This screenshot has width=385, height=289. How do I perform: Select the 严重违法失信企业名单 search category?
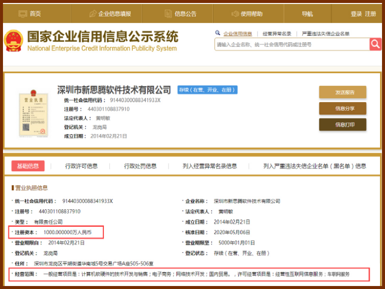(325, 34)
